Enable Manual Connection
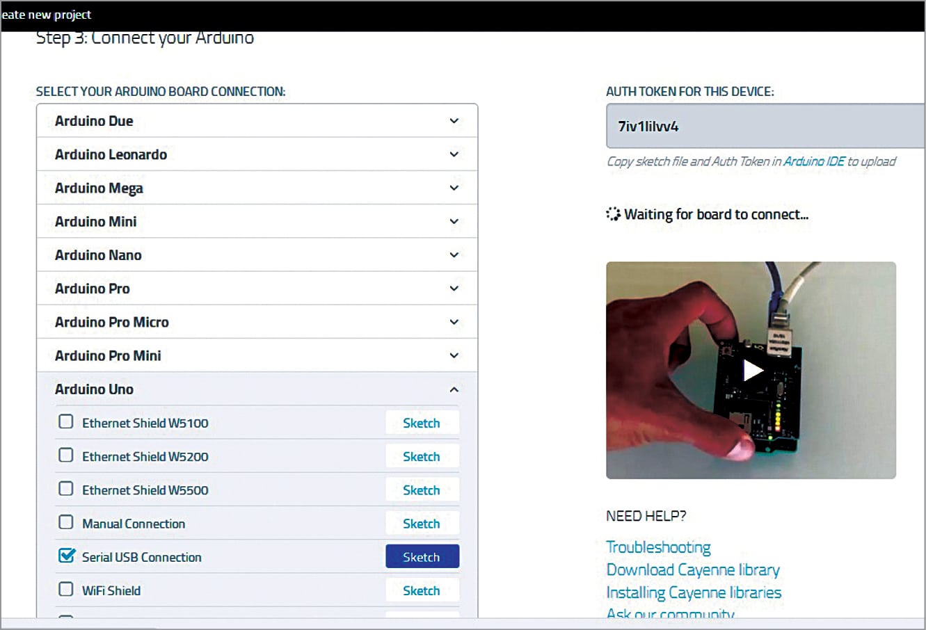This screenshot has width=926, height=630. point(65,522)
